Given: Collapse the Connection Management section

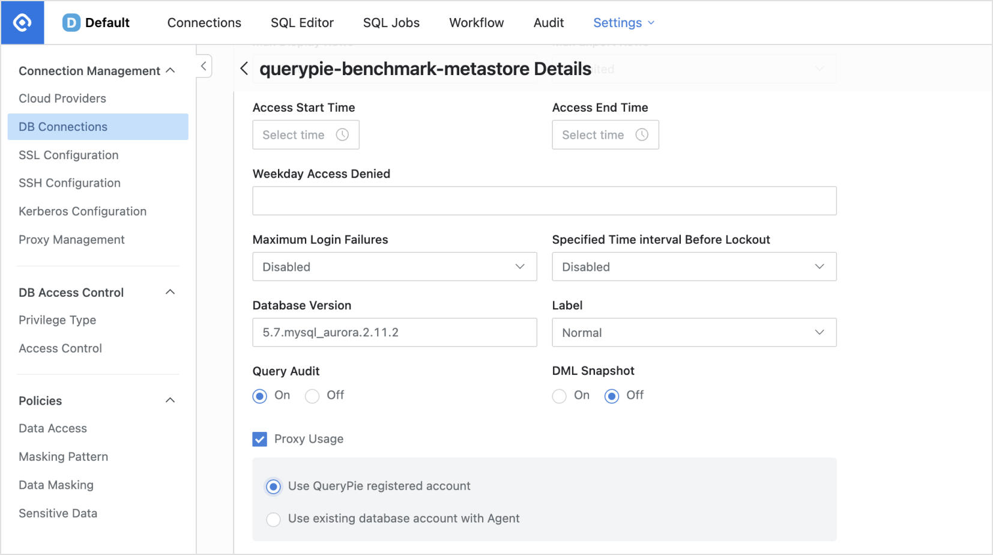Looking at the screenshot, I should click(171, 70).
